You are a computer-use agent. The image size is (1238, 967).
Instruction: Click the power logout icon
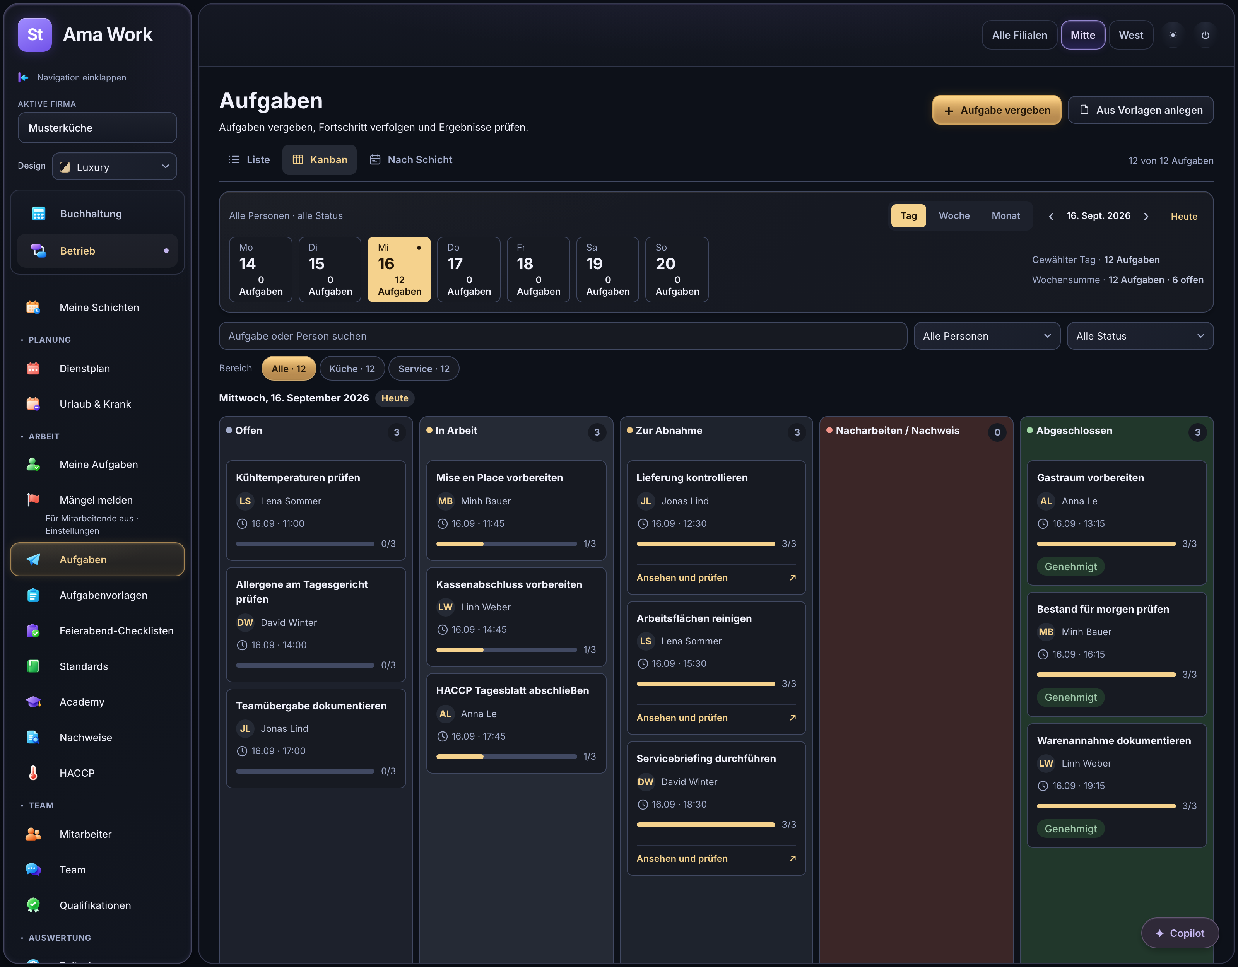click(x=1205, y=35)
